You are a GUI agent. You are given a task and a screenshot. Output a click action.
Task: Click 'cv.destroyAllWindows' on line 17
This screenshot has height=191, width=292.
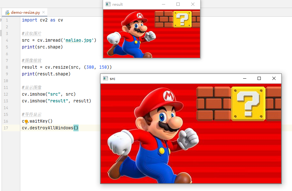(48, 128)
